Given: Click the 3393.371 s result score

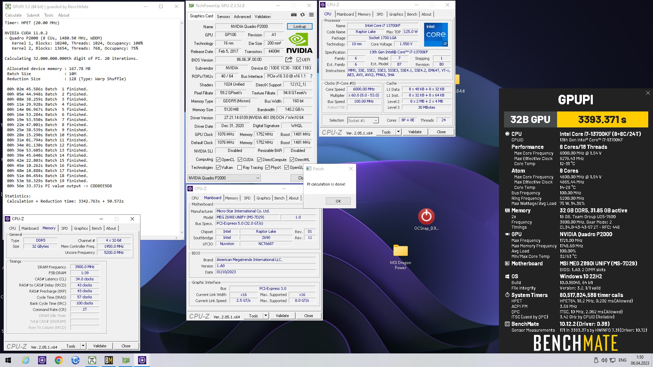Looking at the screenshot, I should [x=602, y=120].
